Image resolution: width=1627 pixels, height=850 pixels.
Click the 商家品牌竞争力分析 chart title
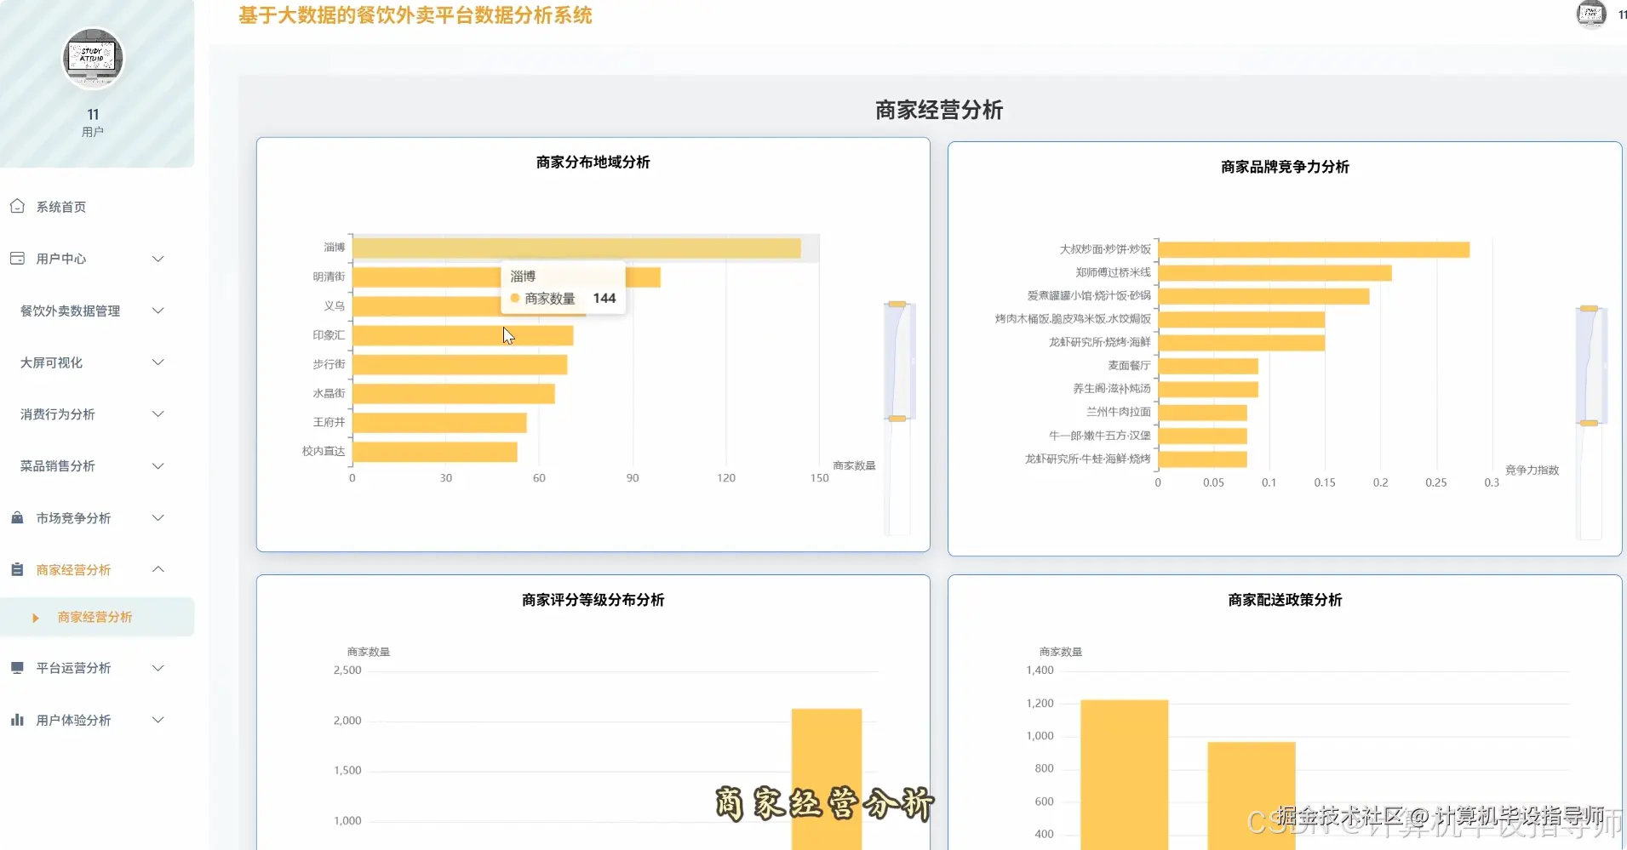[1285, 167]
